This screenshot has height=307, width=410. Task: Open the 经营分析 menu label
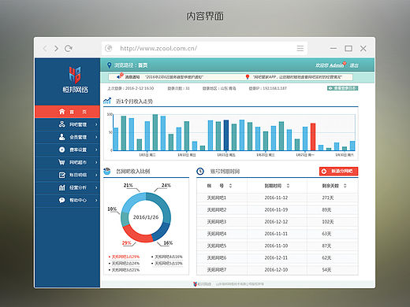[x=78, y=187]
